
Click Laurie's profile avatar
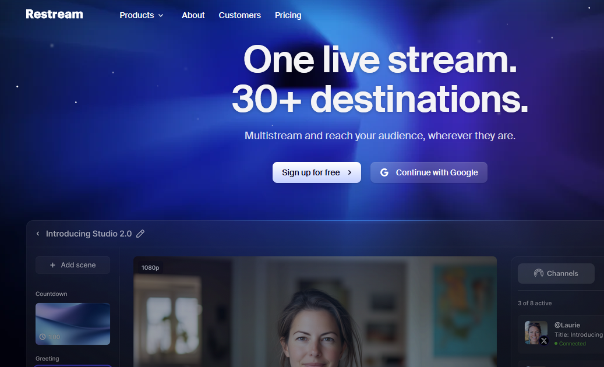[x=535, y=331]
